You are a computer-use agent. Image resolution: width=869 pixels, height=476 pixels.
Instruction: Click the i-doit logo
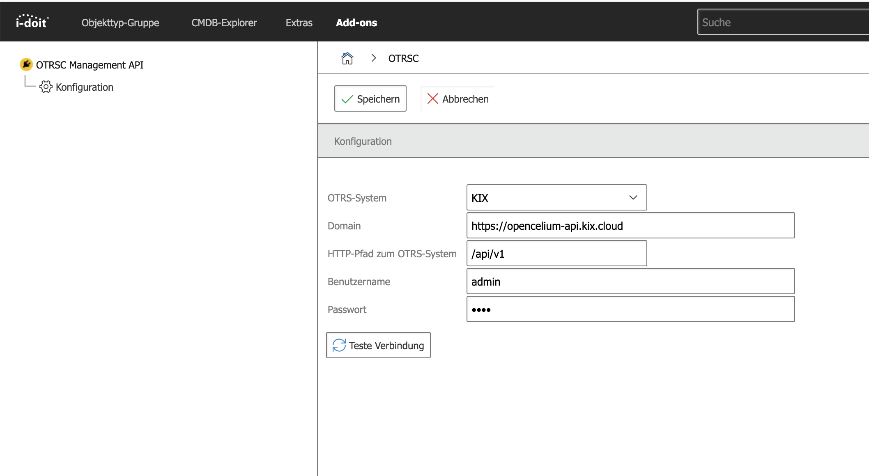tap(32, 22)
